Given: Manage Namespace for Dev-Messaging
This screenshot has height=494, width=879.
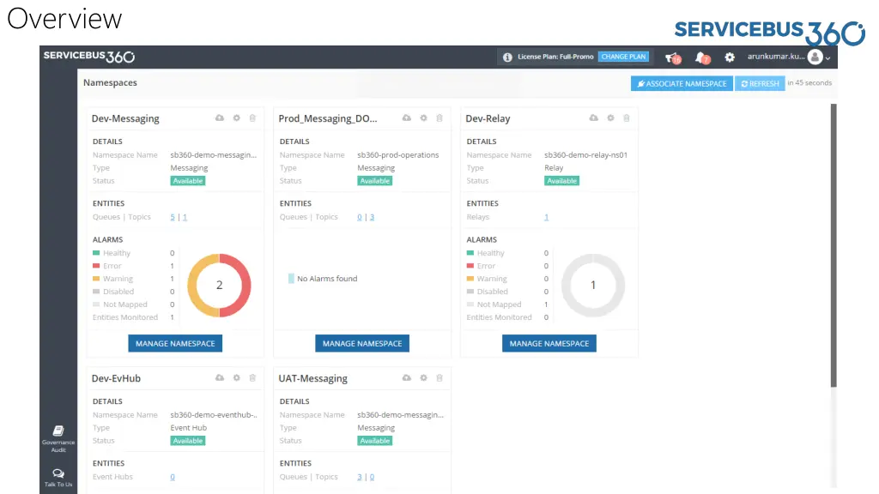Looking at the screenshot, I should 175,343.
